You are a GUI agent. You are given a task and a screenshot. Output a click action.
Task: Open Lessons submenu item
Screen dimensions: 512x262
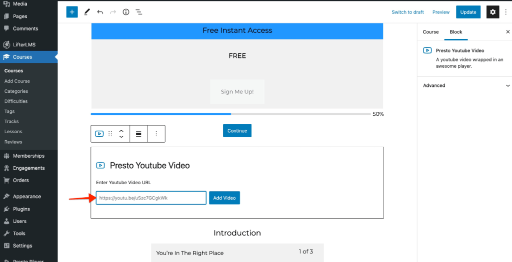[13, 132]
